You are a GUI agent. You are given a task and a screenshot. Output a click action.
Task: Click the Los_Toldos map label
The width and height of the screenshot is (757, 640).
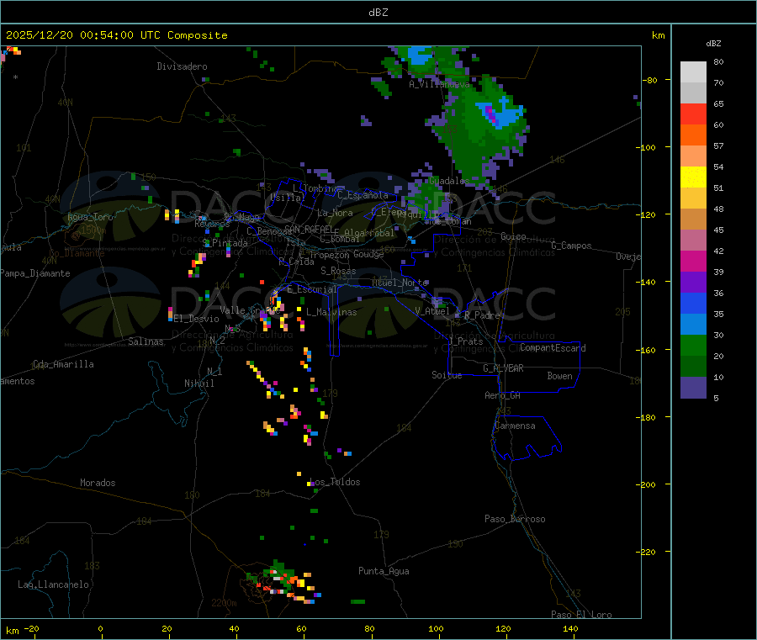[335, 482]
